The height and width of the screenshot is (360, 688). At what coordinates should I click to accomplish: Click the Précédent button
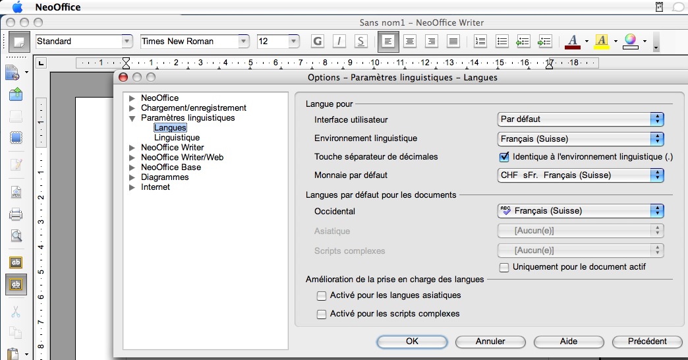point(647,342)
